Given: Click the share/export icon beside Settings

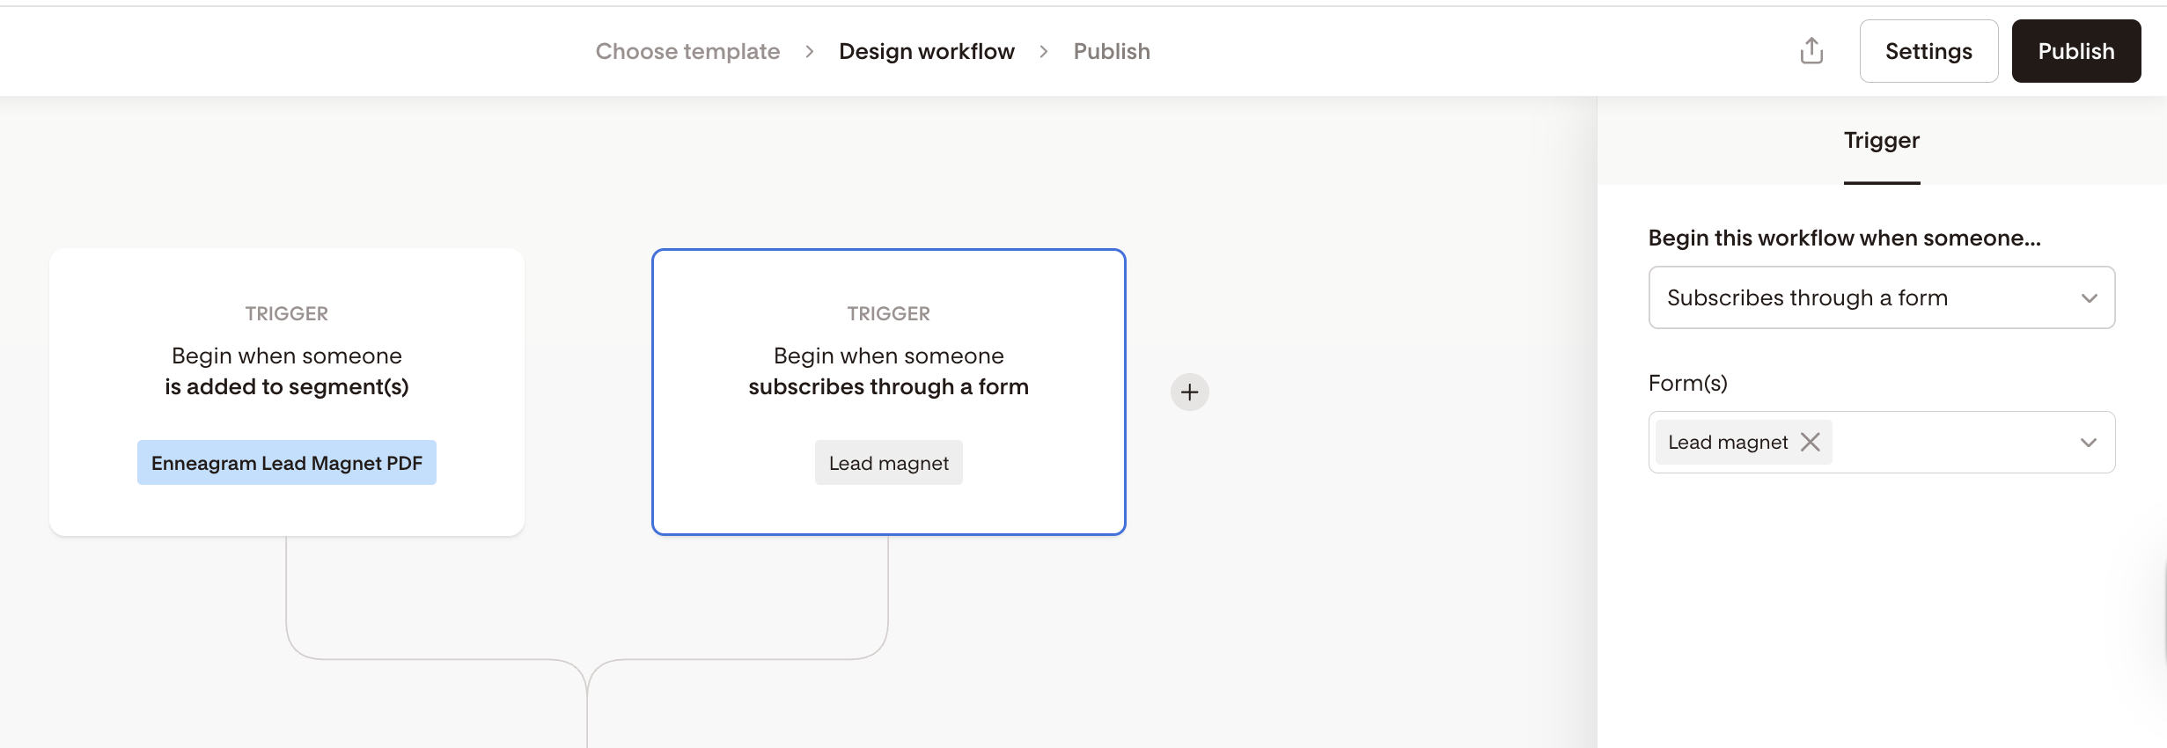Looking at the screenshot, I should (1811, 51).
